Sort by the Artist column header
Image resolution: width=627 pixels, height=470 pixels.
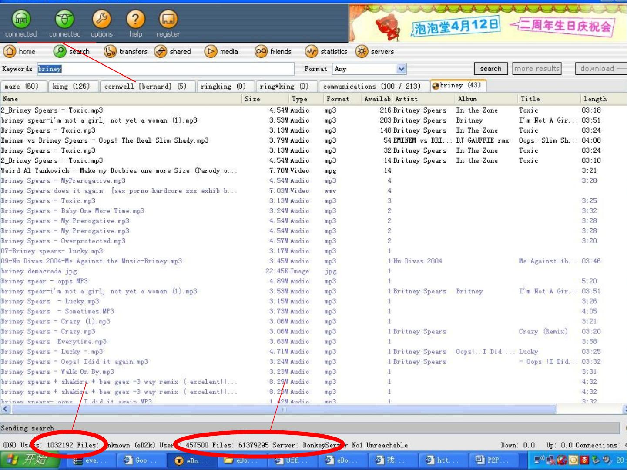coord(424,99)
